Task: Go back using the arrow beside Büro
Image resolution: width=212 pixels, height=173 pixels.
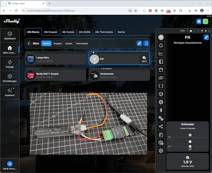Action: [29, 43]
